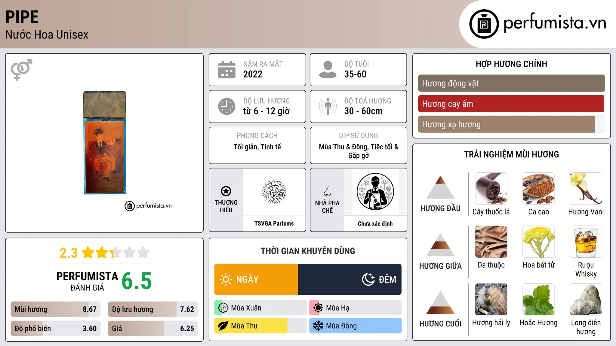Viewport: 616px width, 346px height.
Task: Click the HƯƠNG CUỐI pyramid icon
Action: (440, 302)
